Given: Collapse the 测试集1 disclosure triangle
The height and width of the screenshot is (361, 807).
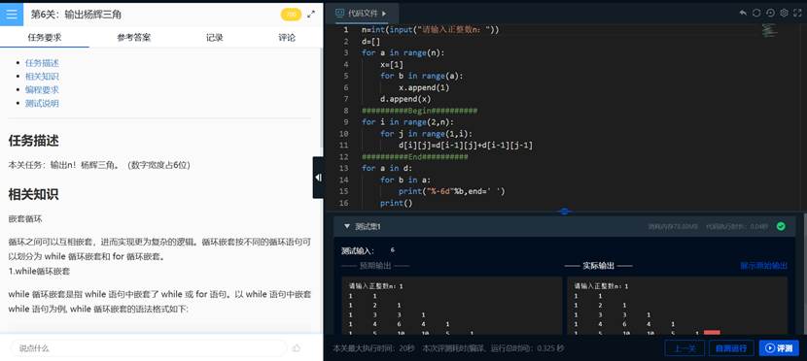Looking at the screenshot, I should tap(347, 226).
